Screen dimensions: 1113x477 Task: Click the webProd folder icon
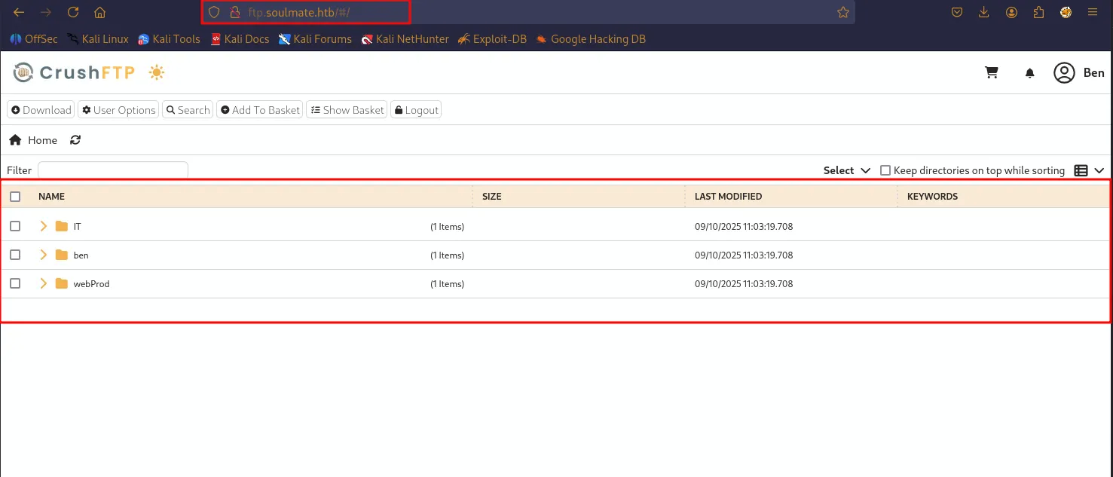point(62,283)
